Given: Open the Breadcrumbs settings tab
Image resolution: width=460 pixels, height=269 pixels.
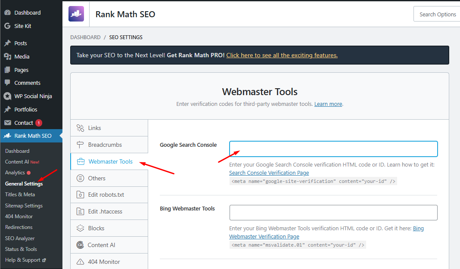Looking at the screenshot, I should point(109,145).
